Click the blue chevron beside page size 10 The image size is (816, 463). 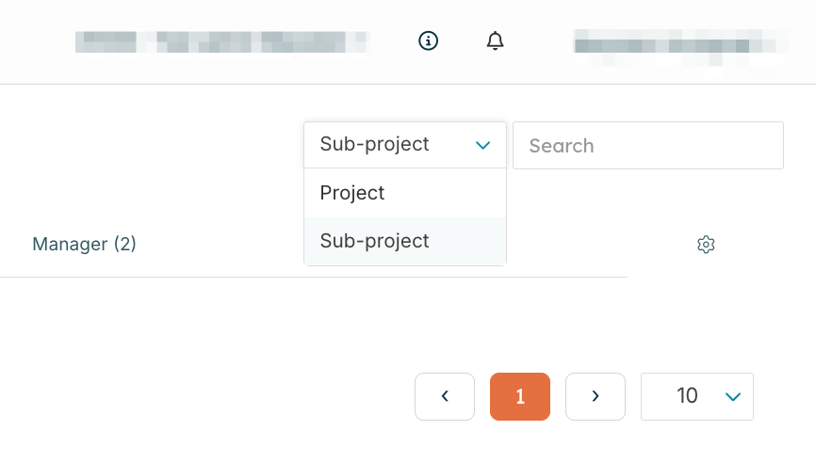tap(733, 396)
